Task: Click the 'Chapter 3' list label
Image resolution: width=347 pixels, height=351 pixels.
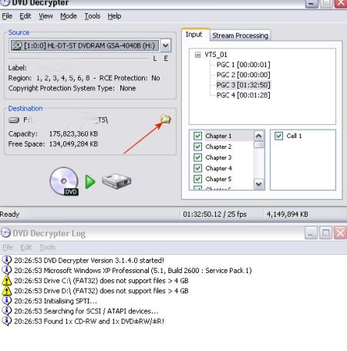Action: point(218,157)
